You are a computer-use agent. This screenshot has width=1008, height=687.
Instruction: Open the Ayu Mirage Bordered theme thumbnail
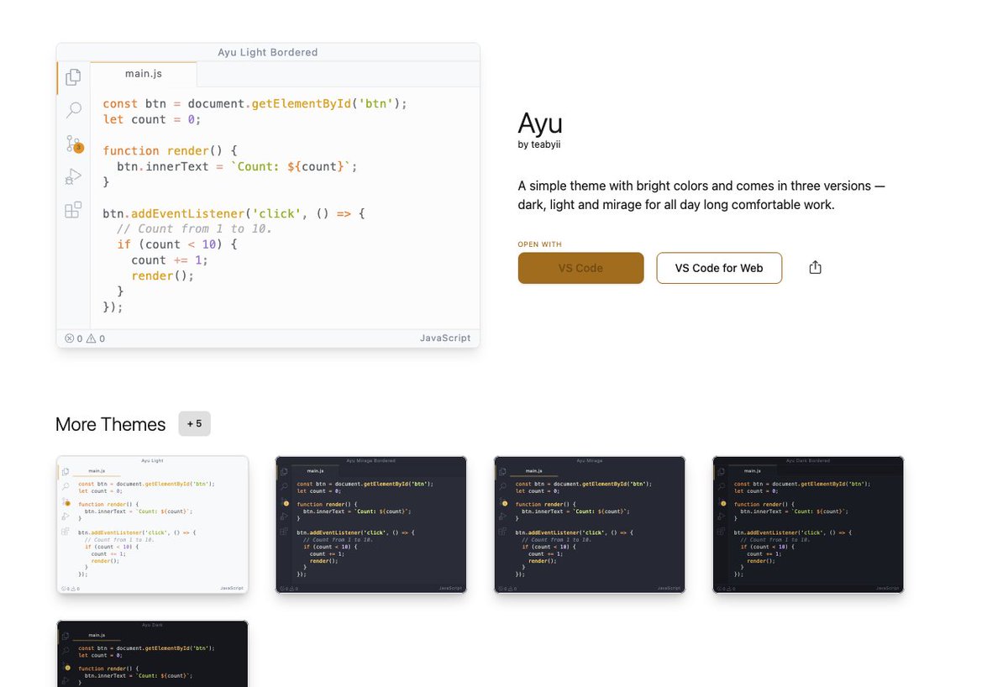371,525
